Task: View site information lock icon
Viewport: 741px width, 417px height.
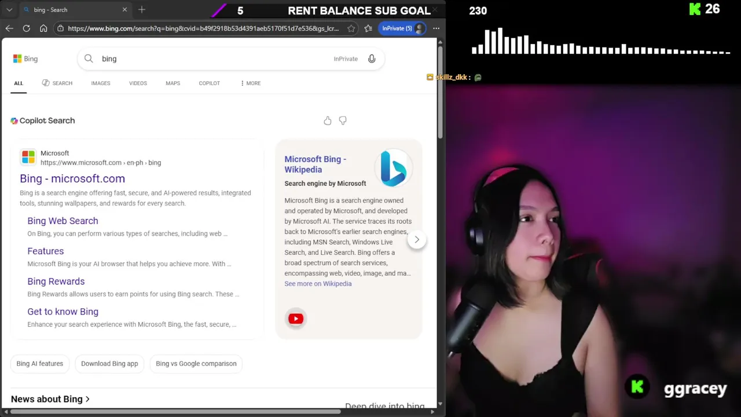Action: (x=60, y=28)
